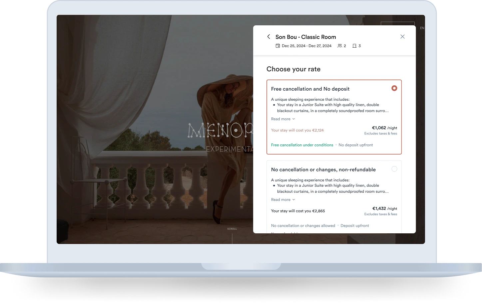Click the rooms icon next to 3
Screen dimensions: 482x304
pos(354,46)
